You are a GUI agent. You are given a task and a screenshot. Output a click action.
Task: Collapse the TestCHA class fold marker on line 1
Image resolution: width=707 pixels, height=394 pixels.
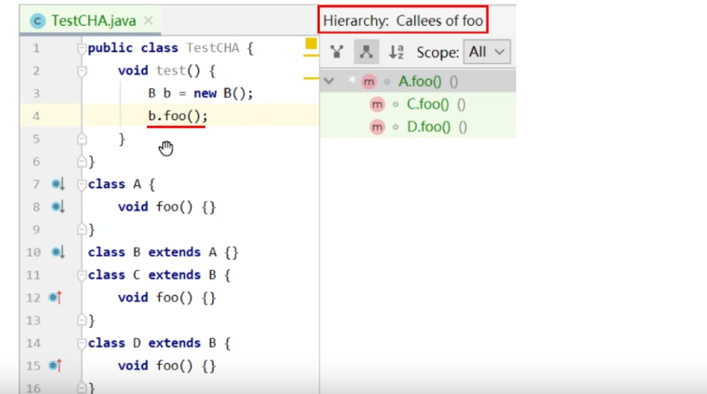(82, 48)
